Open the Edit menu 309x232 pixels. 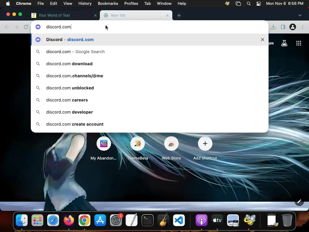click(x=53, y=4)
